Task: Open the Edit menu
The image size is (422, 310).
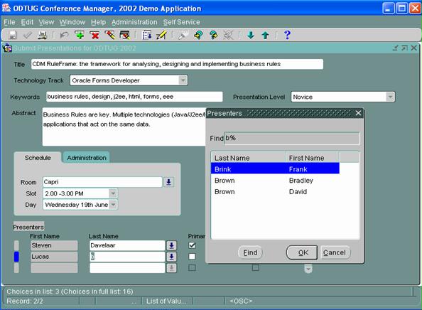Action: pos(27,22)
